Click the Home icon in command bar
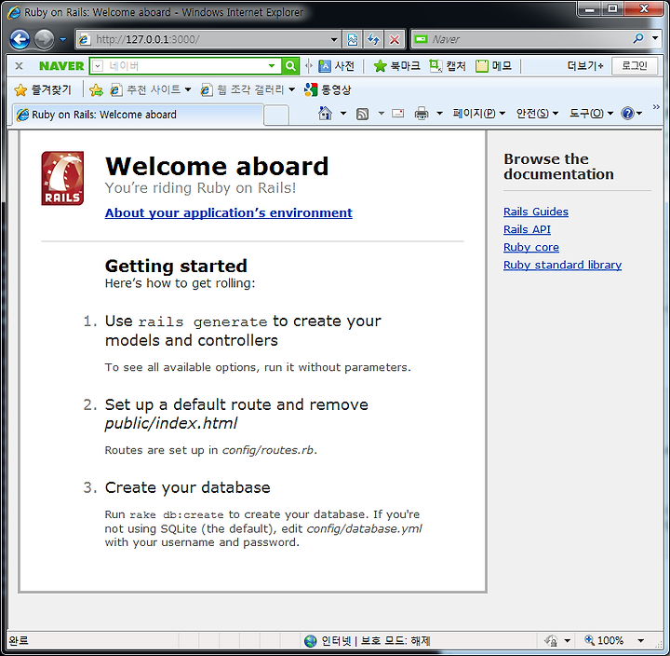The width and height of the screenshot is (670, 656). [x=325, y=114]
